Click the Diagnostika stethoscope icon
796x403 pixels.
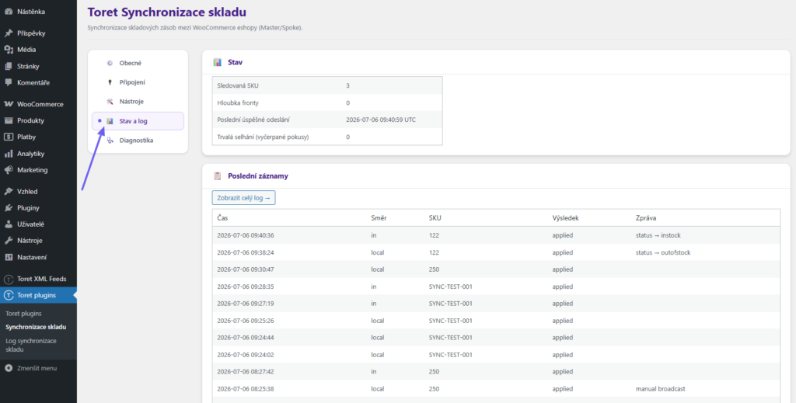[x=109, y=141]
